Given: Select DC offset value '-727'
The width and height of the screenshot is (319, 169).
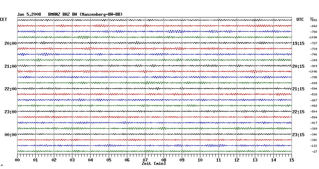Looking at the screenshot, I should click(x=314, y=43).
